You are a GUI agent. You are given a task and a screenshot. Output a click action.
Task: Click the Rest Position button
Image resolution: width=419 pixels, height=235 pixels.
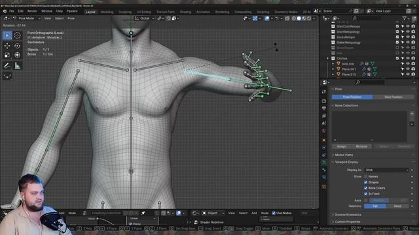pyautogui.click(x=393, y=97)
